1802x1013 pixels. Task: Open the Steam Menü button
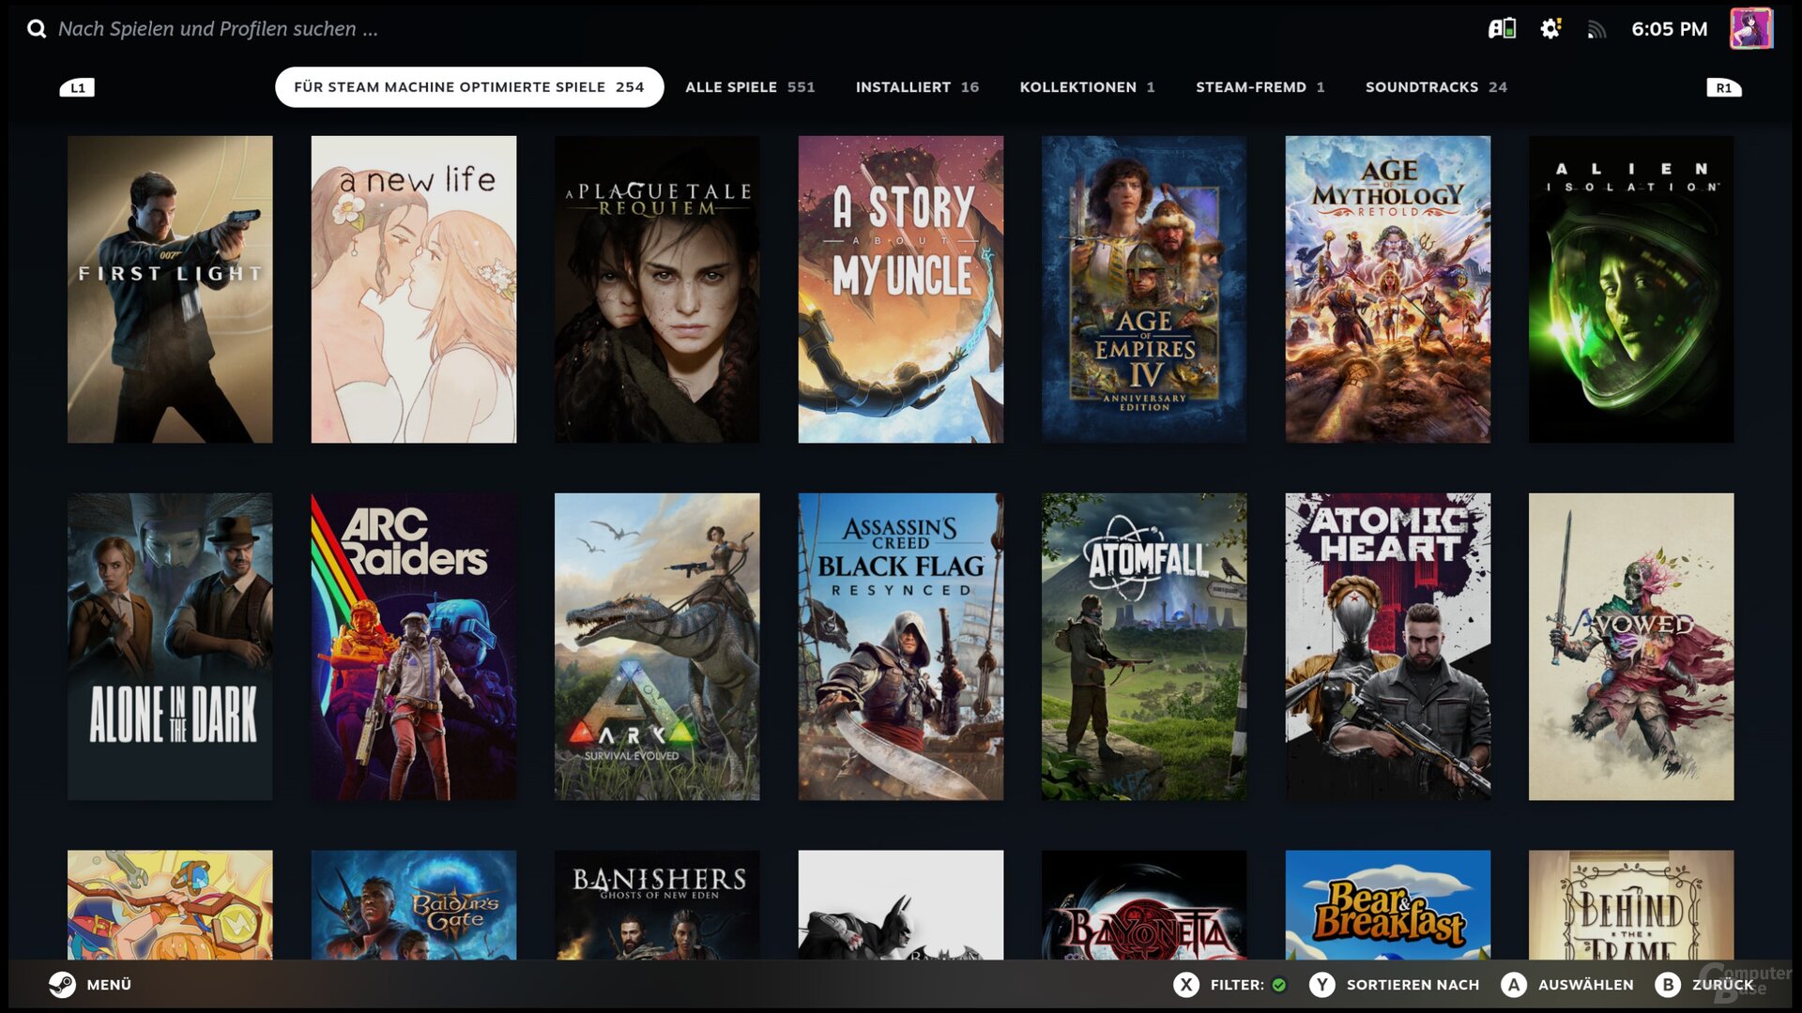click(x=90, y=985)
